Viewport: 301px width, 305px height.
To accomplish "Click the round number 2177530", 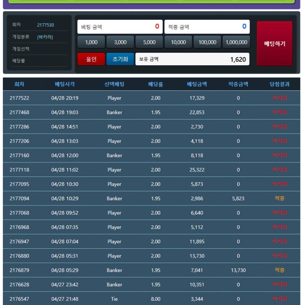I will pos(45,25).
